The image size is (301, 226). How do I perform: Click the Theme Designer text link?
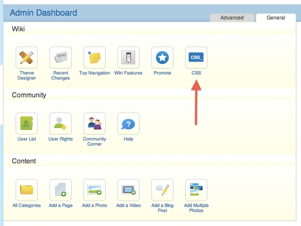27,76
